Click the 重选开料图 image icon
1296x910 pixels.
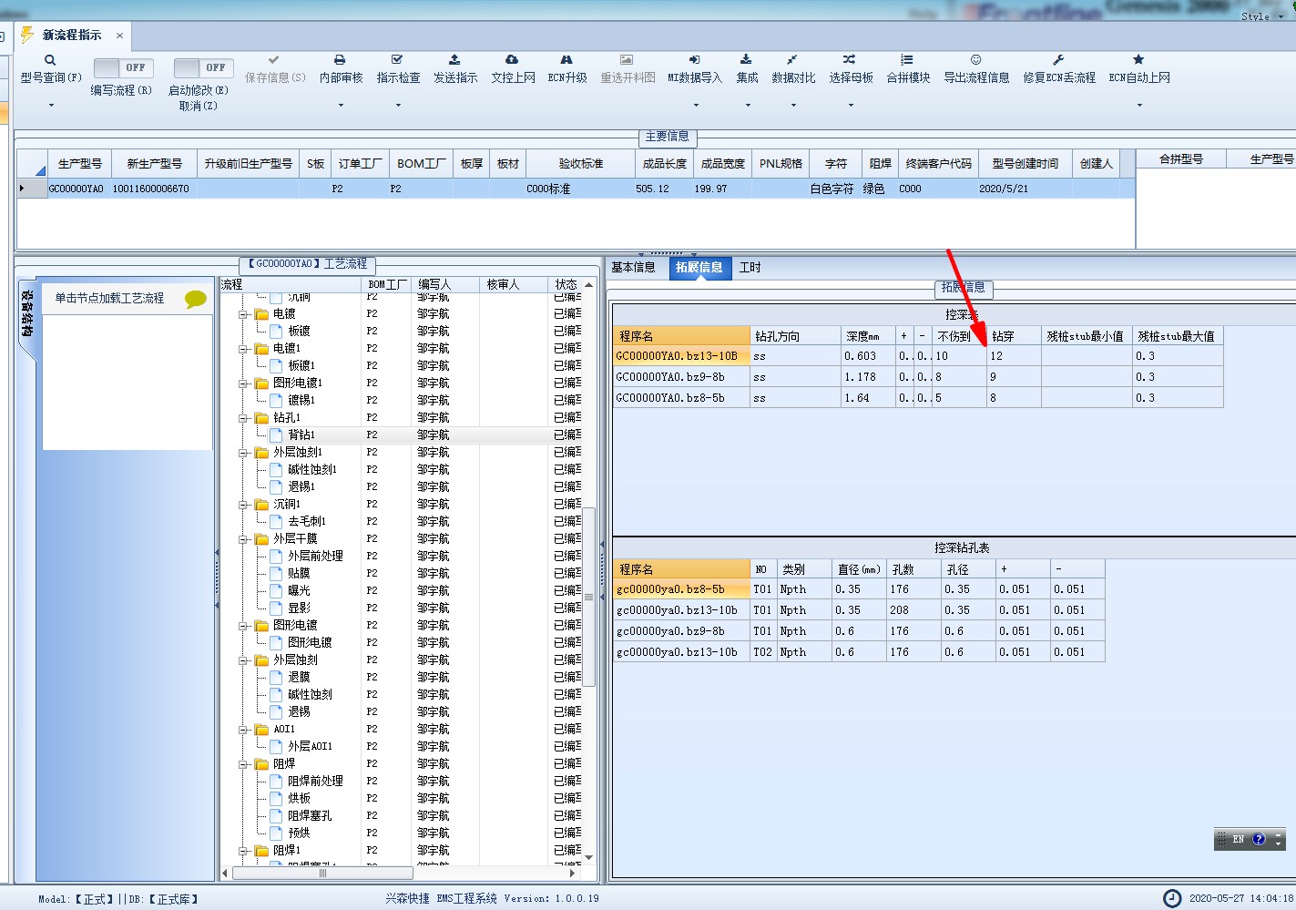click(x=627, y=60)
